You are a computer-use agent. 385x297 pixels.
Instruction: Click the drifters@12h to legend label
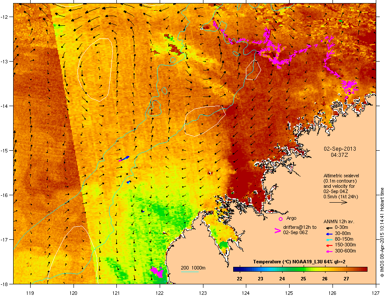click(x=300, y=228)
